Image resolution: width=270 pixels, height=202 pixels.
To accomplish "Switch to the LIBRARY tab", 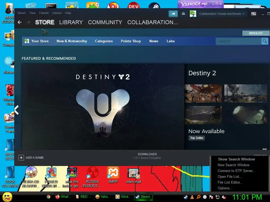I will [71, 22].
